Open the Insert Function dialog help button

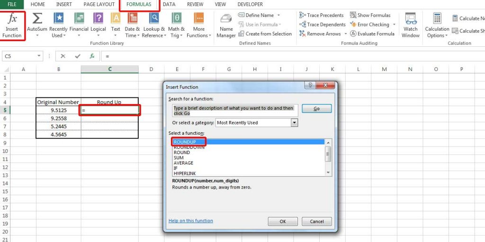pos(310,86)
